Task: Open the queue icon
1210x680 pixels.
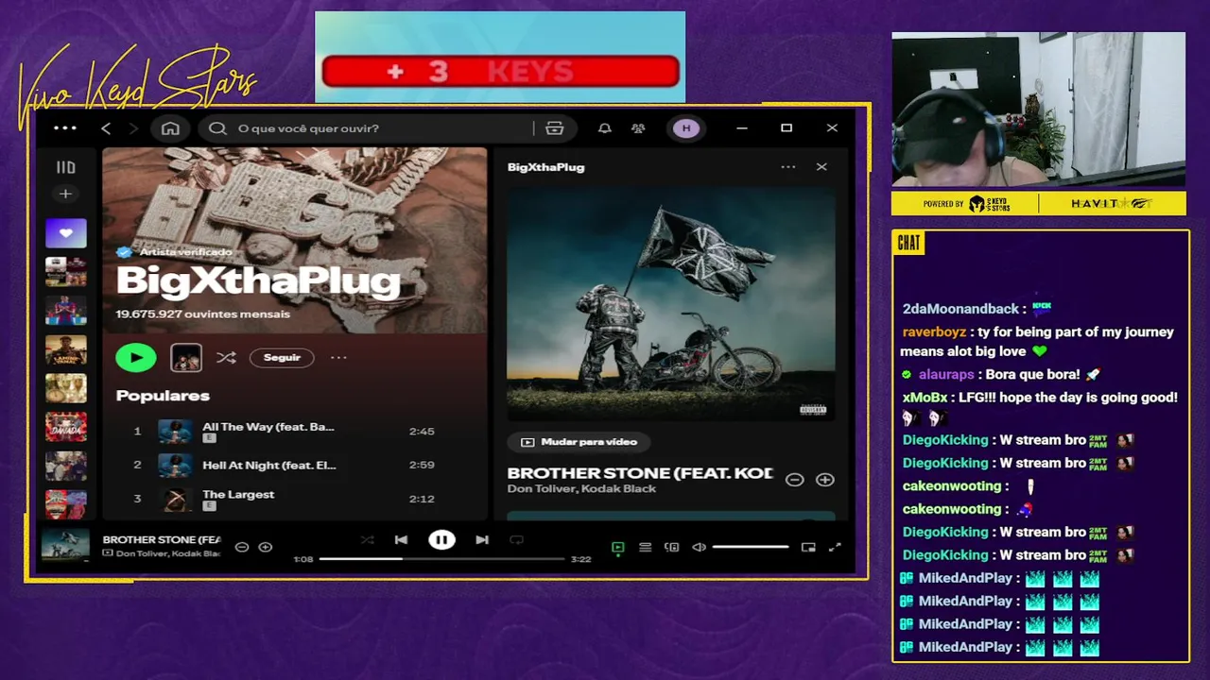Action: pos(645,547)
